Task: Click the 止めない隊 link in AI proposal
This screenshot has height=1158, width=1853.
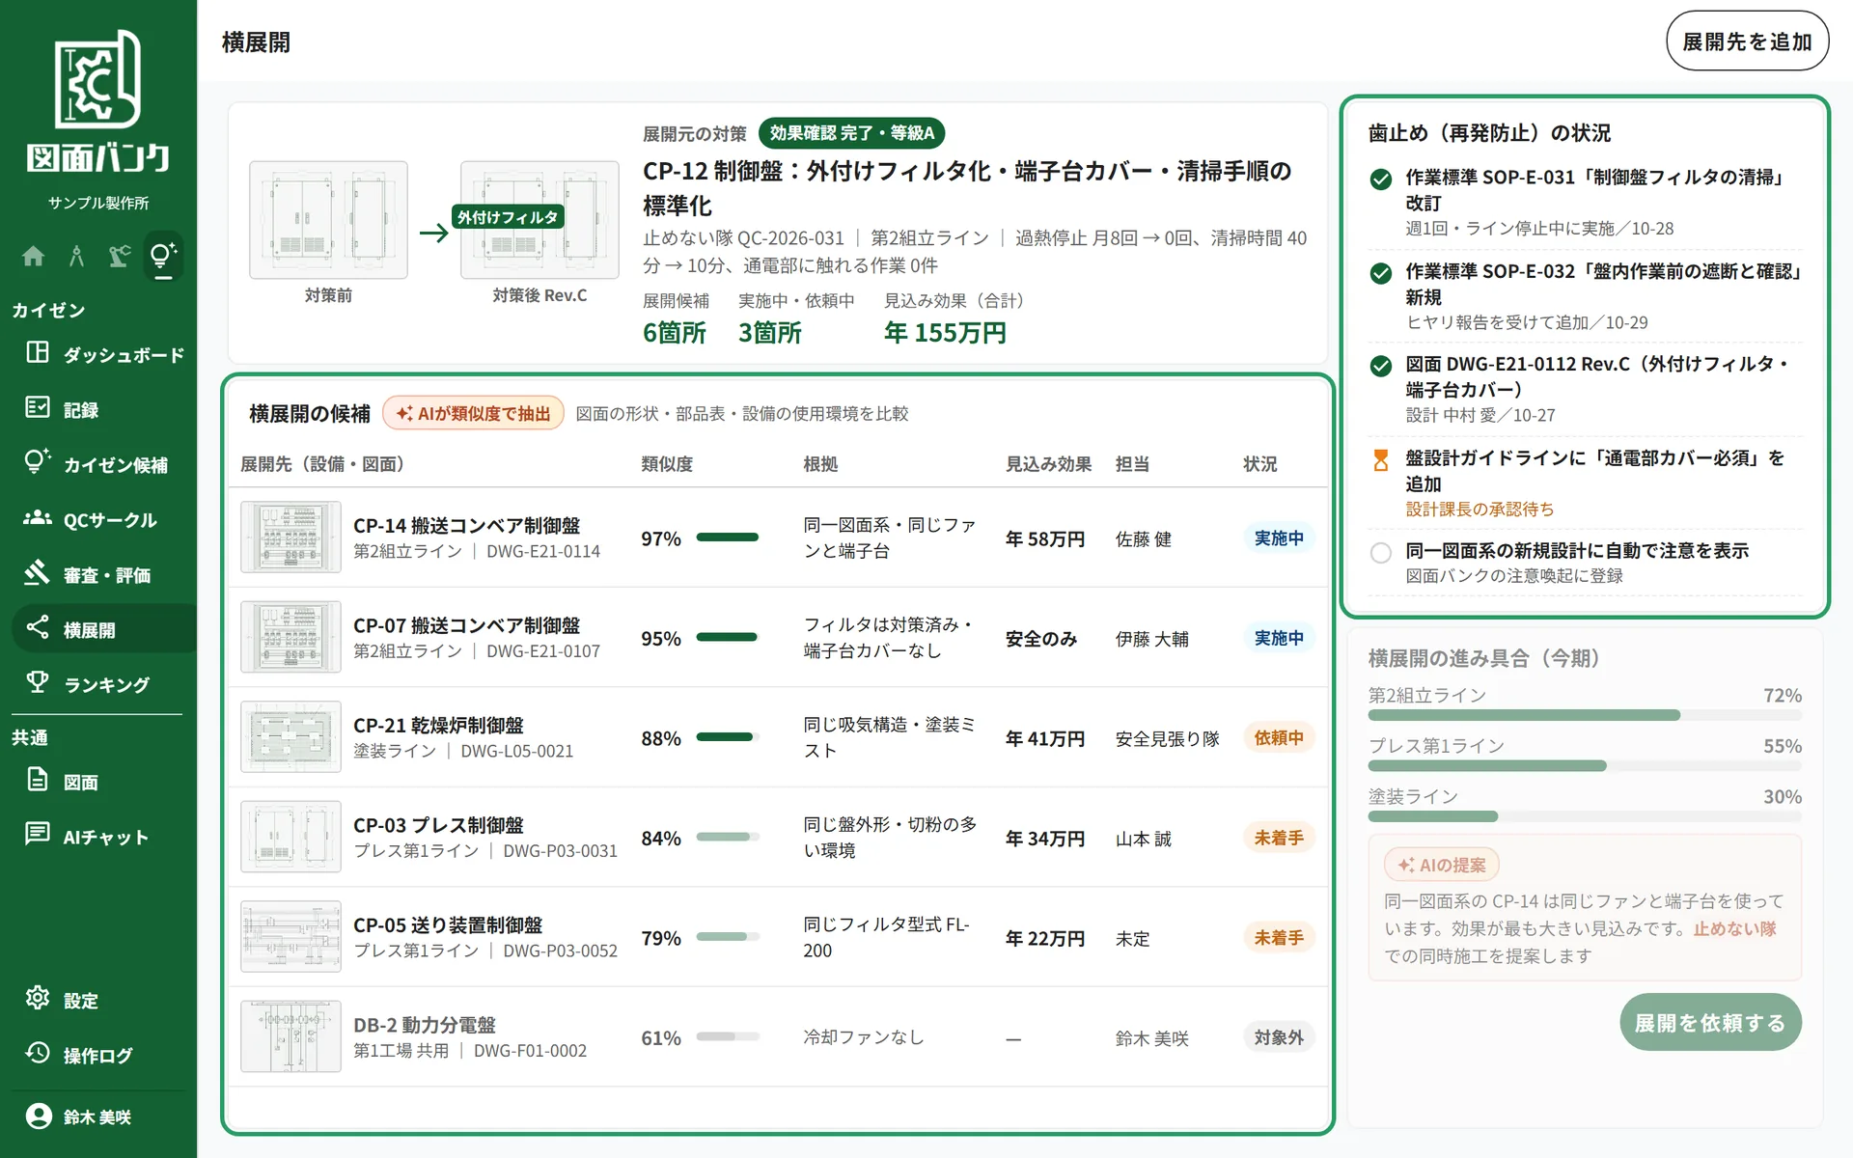Action: 1734,929
